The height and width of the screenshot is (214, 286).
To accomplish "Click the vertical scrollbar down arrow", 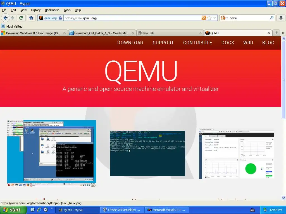I will click(x=283, y=198).
